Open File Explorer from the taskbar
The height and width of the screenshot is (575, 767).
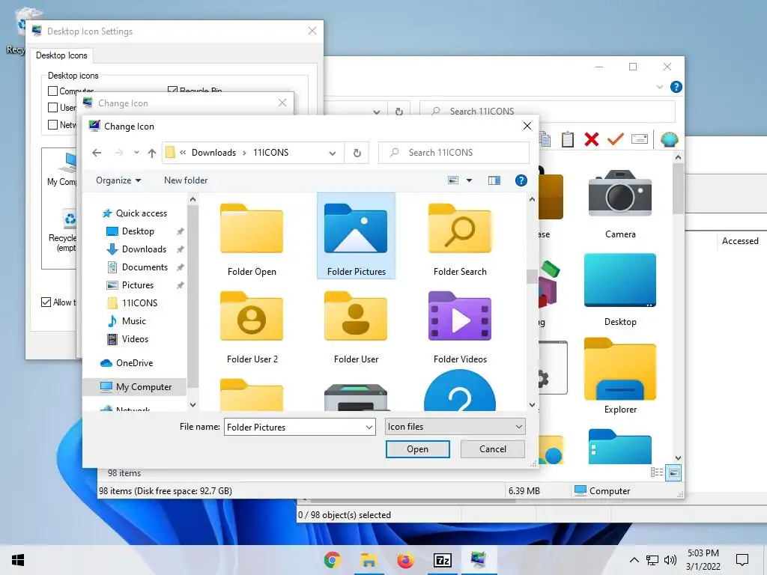[369, 560]
